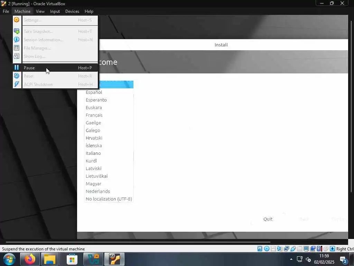Close the open Machine menu
Screen dimensions: 354x266
point(22,11)
